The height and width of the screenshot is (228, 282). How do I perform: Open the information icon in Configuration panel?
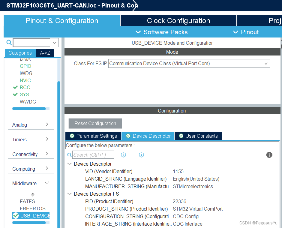[269, 155]
